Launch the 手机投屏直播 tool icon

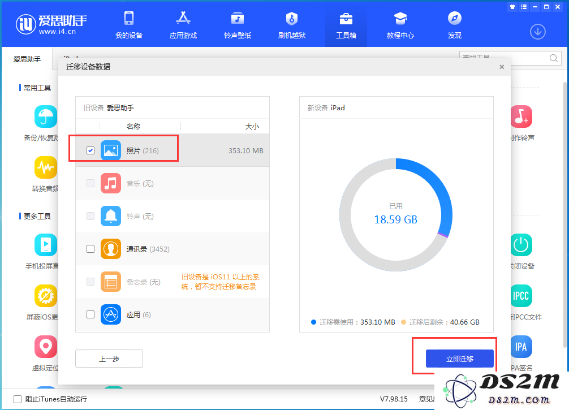coord(46,245)
